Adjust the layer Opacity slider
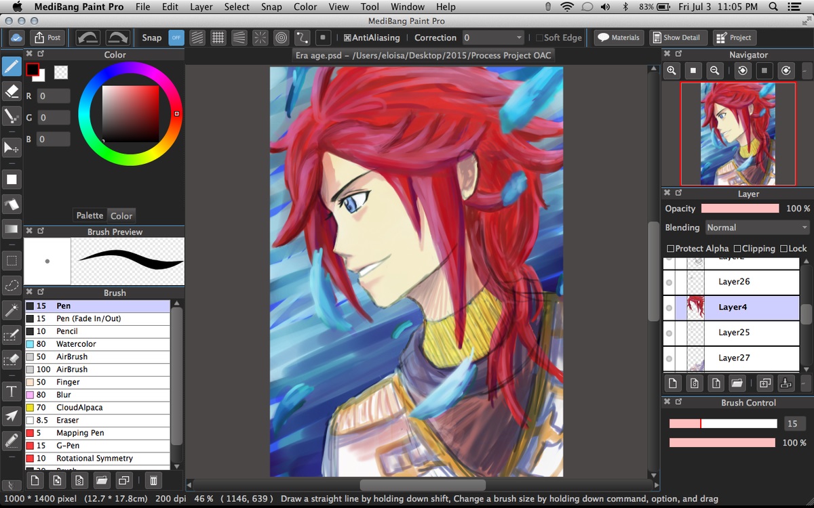The width and height of the screenshot is (814, 508). [x=740, y=209]
